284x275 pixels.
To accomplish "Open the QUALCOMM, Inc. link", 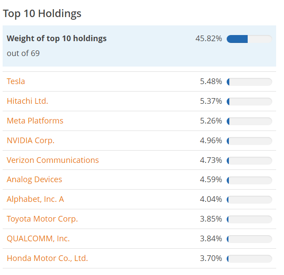I will [x=38, y=239].
